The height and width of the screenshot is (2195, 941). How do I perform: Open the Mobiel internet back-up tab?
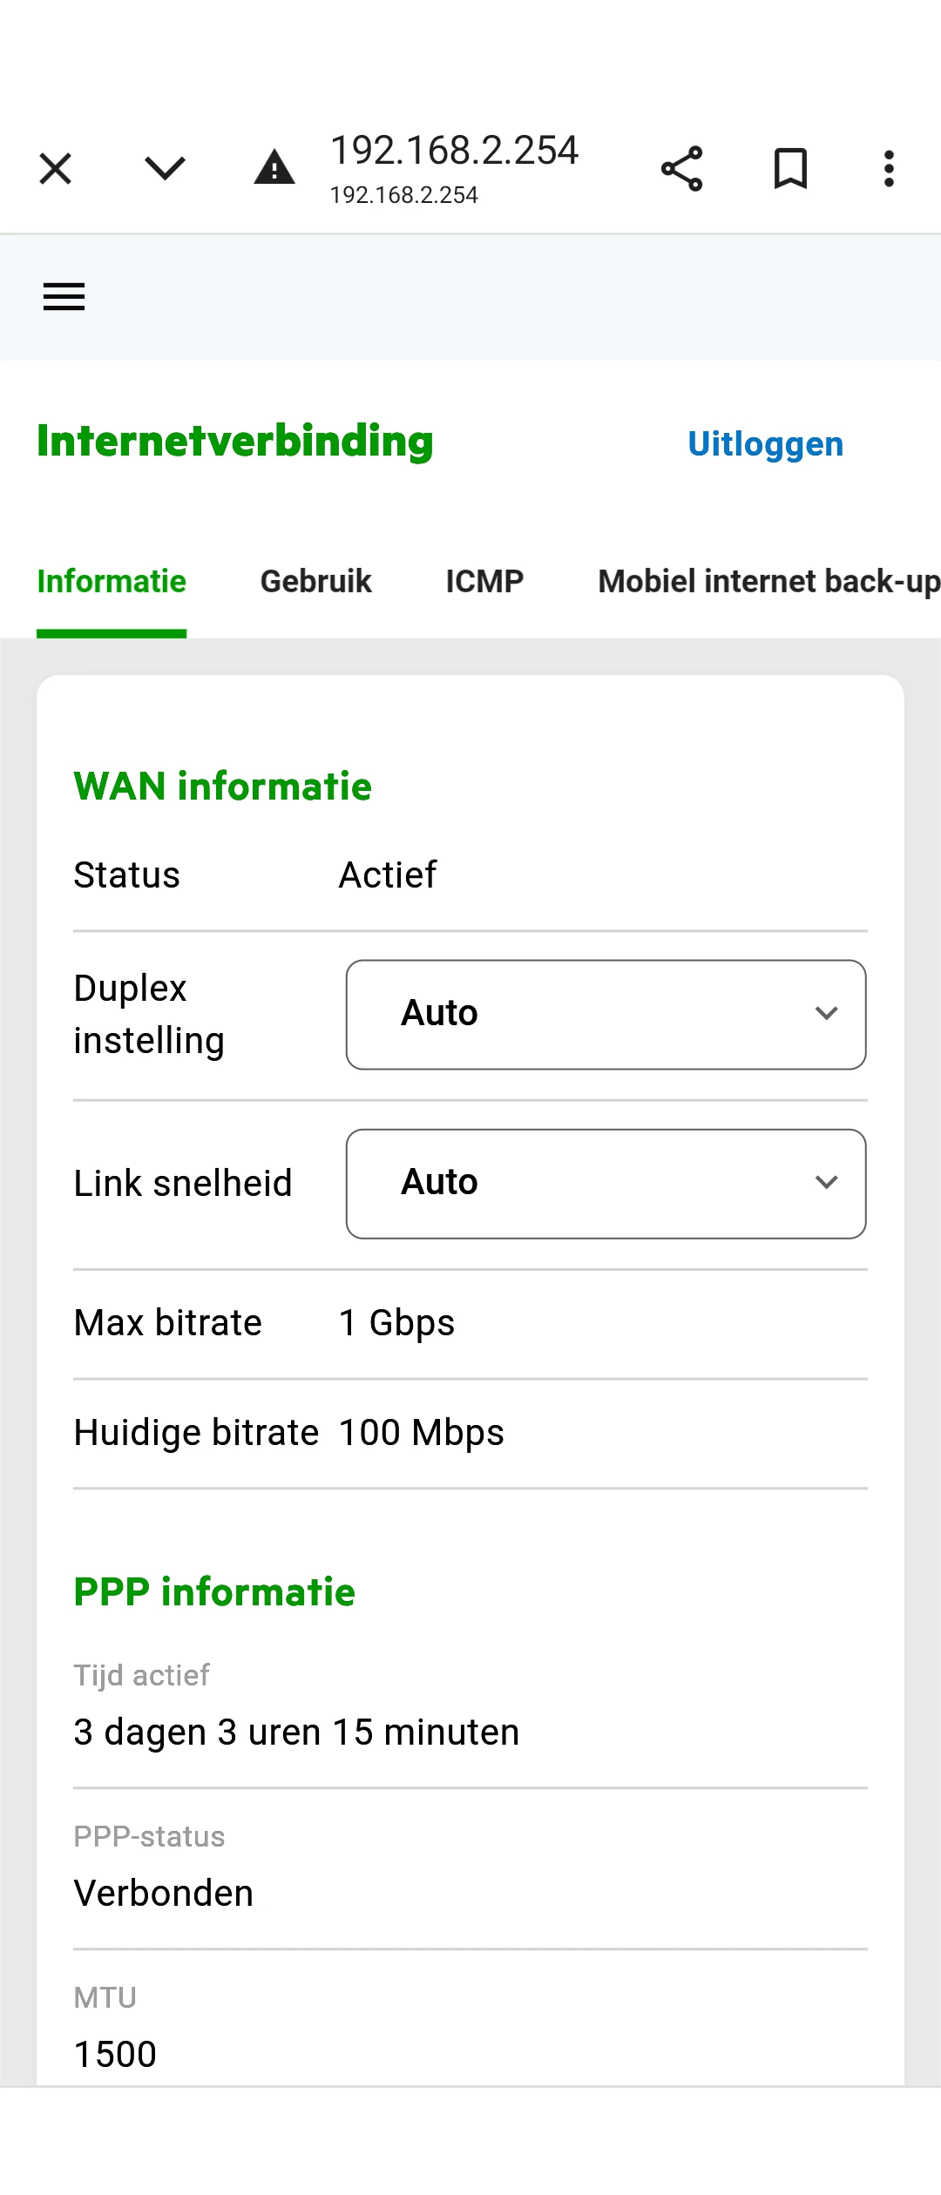(x=769, y=581)
